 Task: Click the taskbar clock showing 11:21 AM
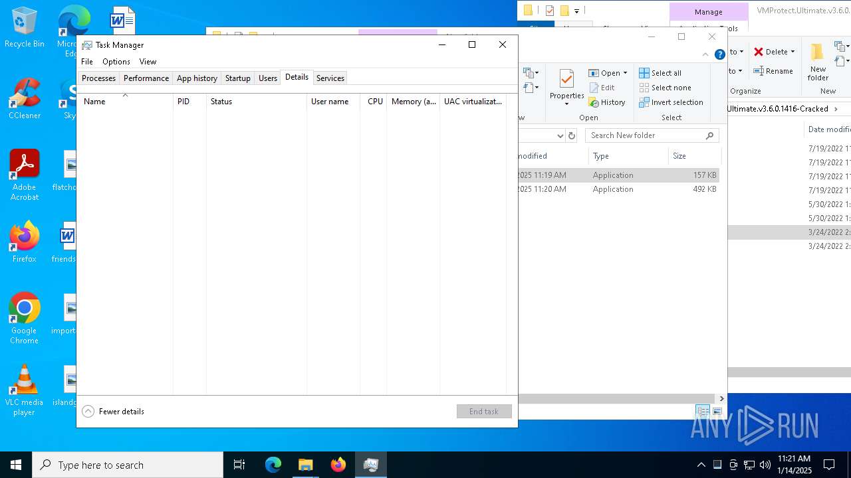coord(794,465)
